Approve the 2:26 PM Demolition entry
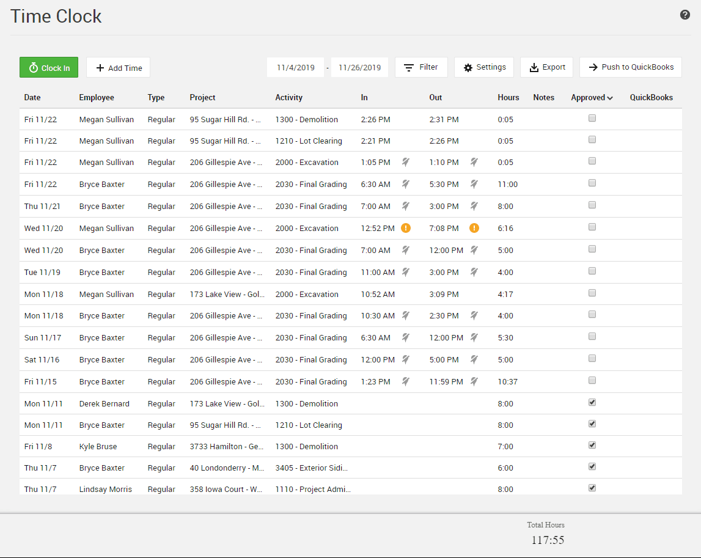The height and width of the screenshot is (558, 701). pyautogui.click(x=592, y=118)
